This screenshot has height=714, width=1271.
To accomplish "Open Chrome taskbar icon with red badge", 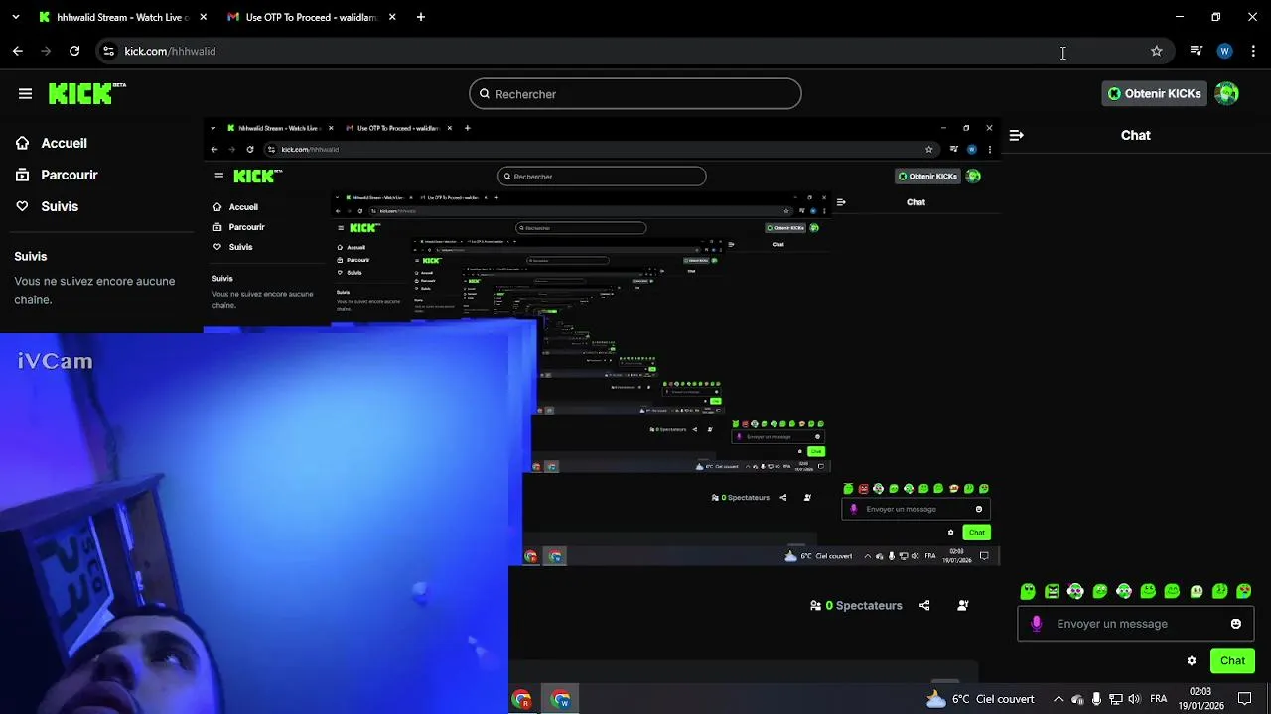I will click(x=522, y=699).
